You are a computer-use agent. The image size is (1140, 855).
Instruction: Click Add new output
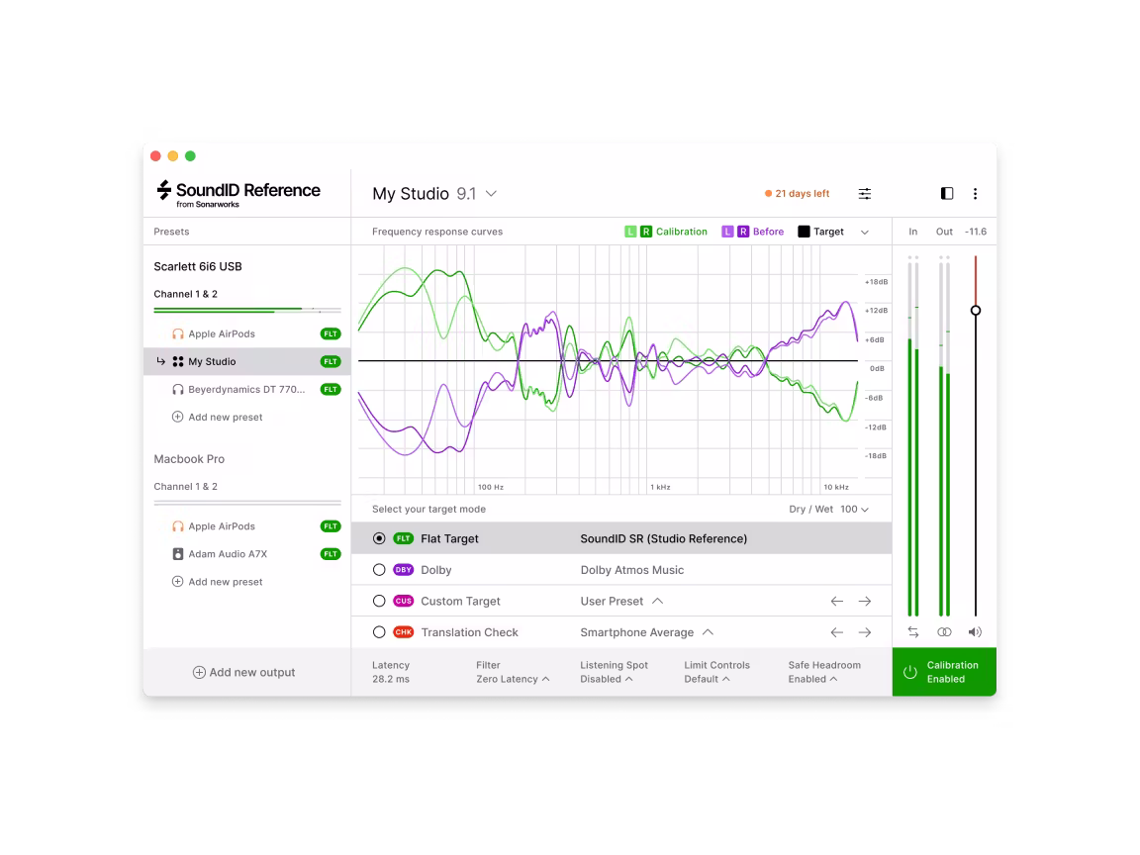244,671
